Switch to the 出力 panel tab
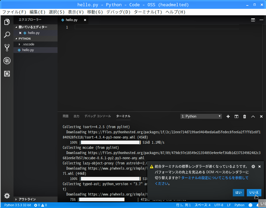Screen dimensions: 266x208 point(76,116)
